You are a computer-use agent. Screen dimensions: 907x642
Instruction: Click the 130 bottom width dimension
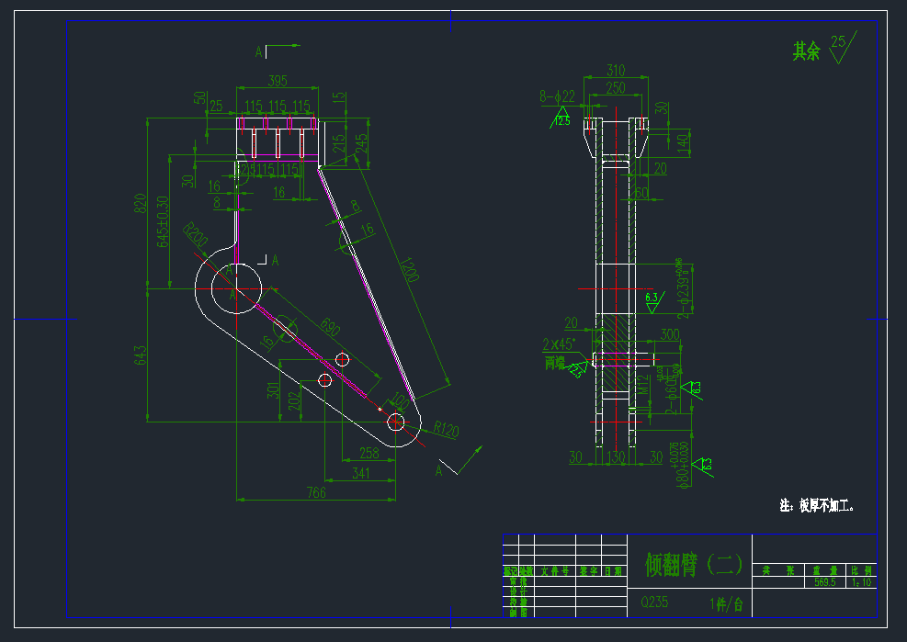point(616,456)
